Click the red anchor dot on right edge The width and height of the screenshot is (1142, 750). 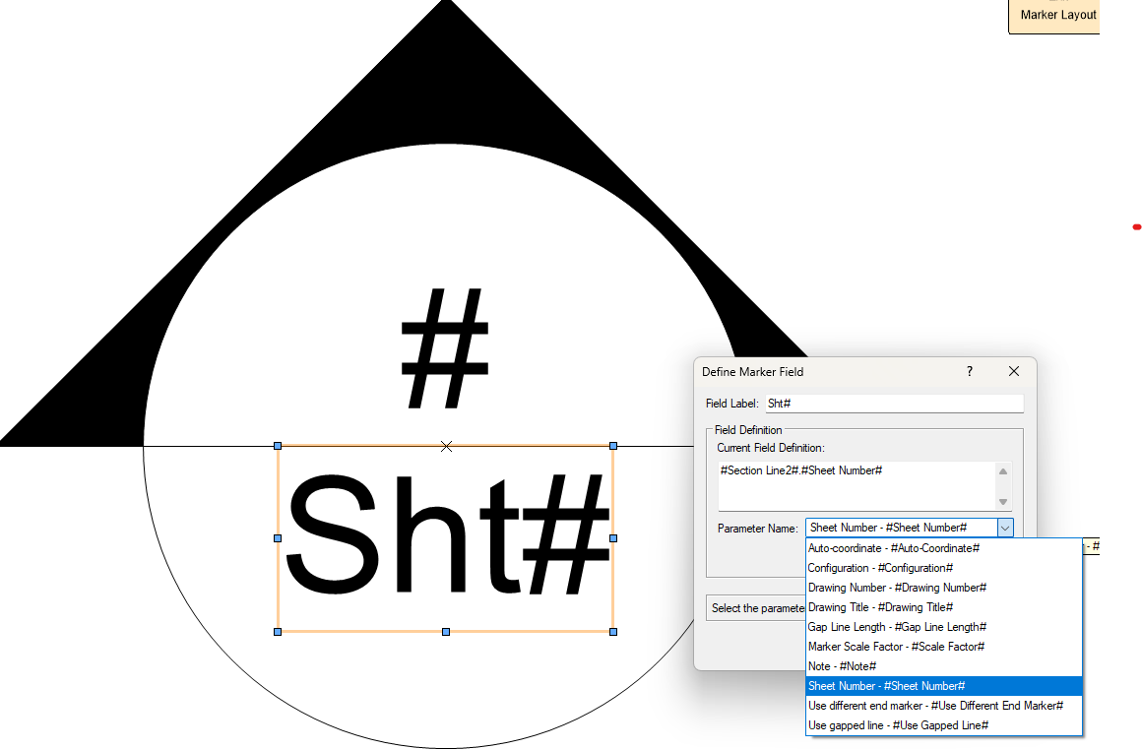tap(1137, 225)
